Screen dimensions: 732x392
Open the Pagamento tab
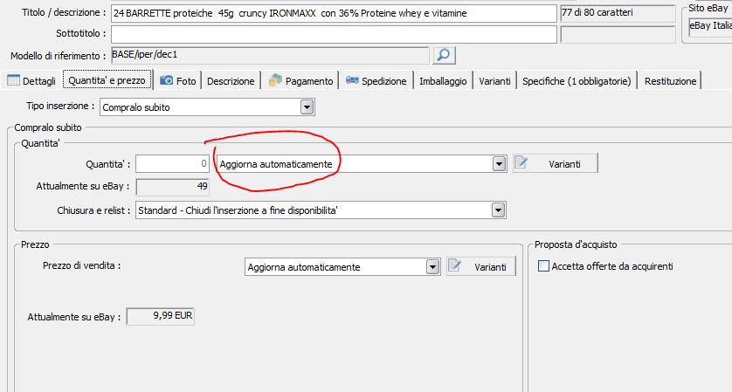pos(301,80)
